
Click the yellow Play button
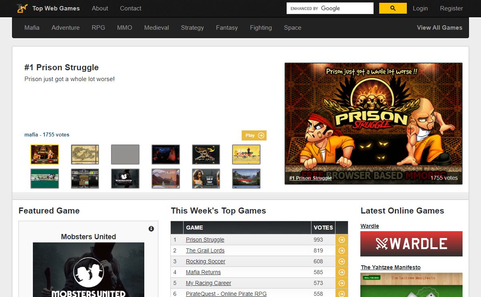[x=254, y=135]
